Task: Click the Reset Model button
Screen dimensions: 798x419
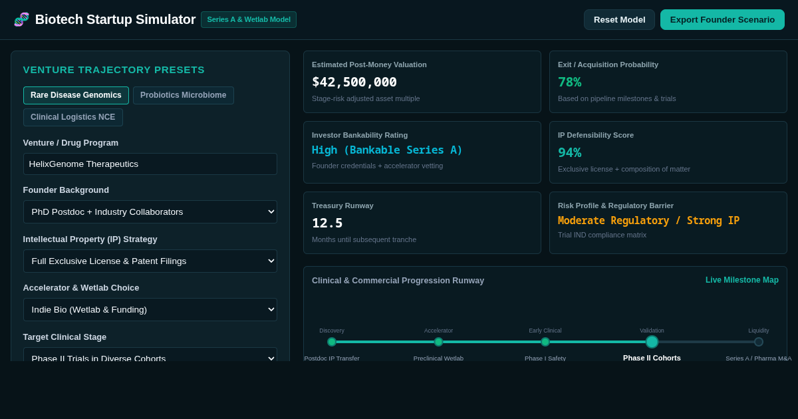Action: coord(619,19)
